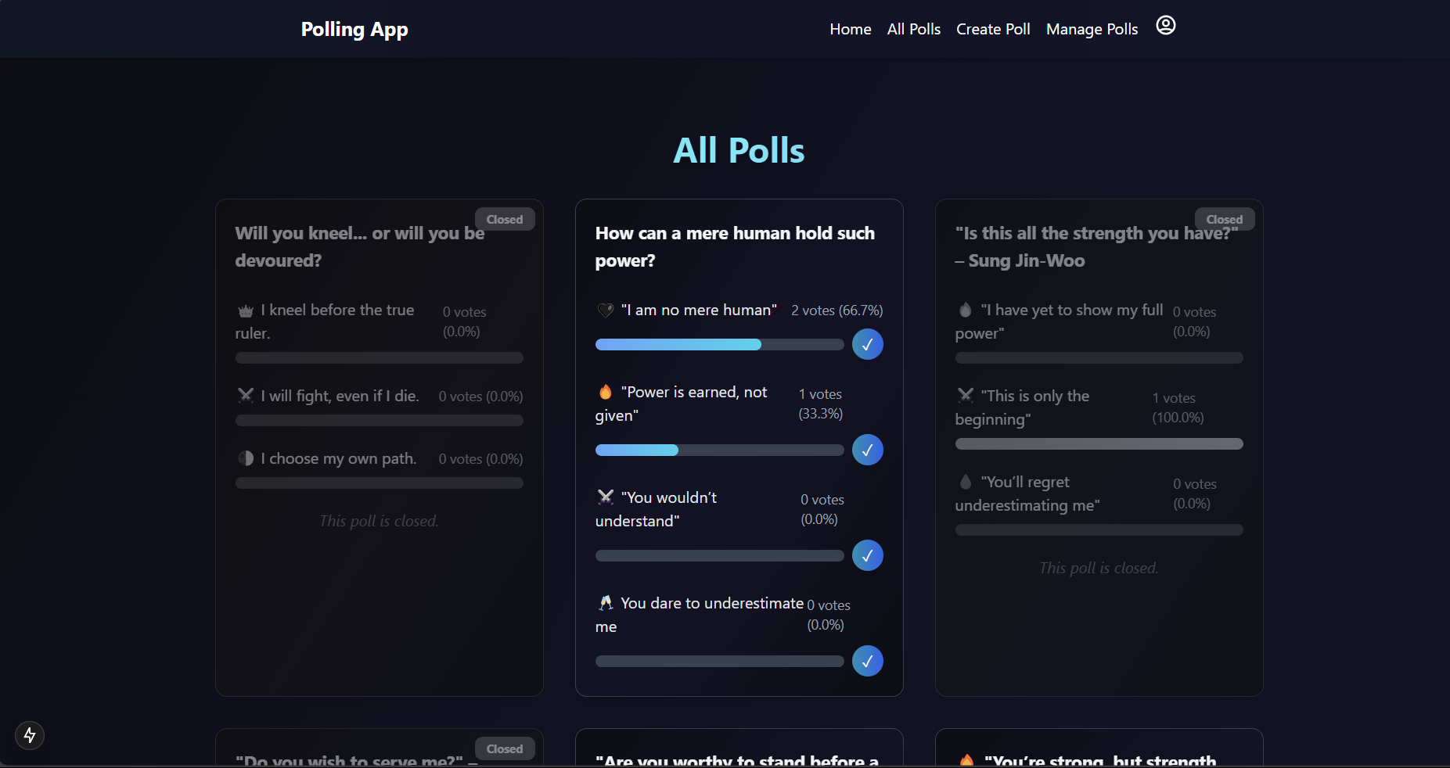Open Create Poll page
Viewport: 1450px width, 768px height.
click(993, 29)
